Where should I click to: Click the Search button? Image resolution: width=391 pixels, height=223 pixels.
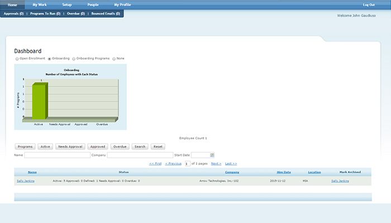tap(140, 147)
